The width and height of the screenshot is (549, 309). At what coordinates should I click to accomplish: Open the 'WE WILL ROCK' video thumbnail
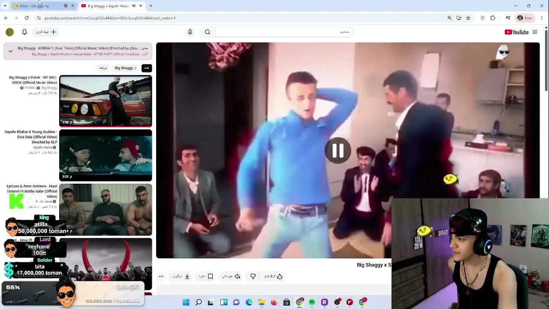pyautogui.click(x=106, y=101)
